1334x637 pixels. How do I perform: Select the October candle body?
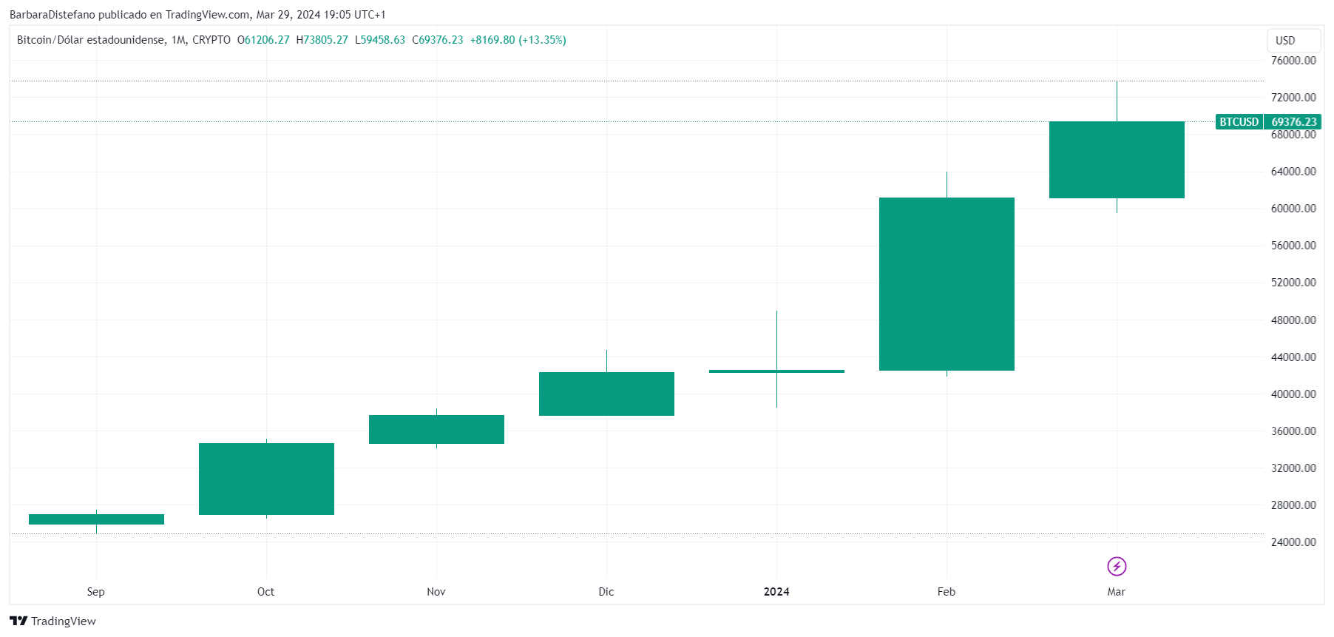point(266,479)
